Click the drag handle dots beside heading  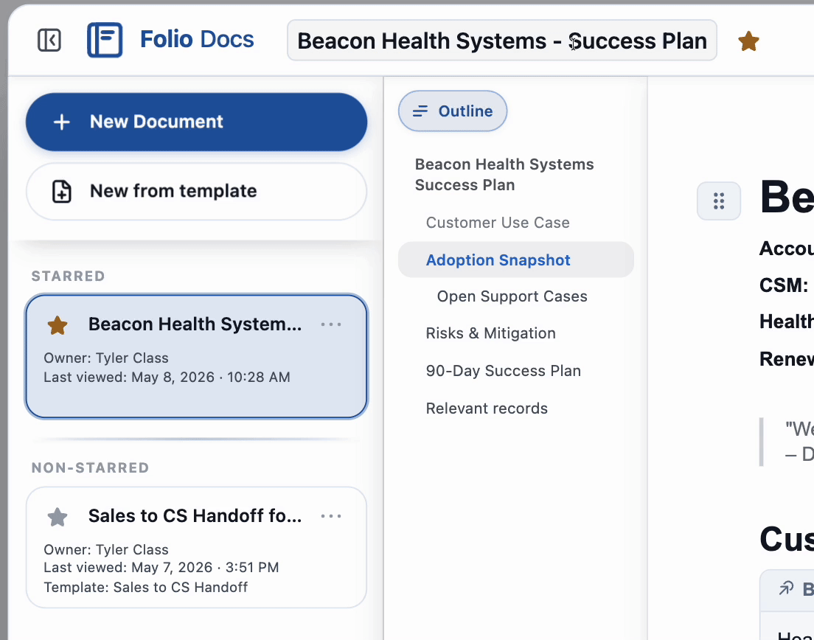(x=718, y=201)
